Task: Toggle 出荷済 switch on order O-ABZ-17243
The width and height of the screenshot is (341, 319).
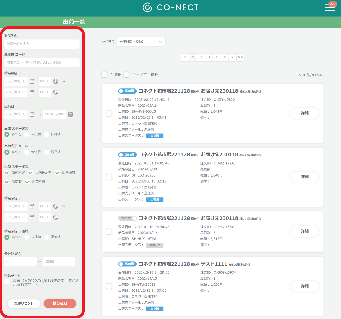Action: [127, 154]
